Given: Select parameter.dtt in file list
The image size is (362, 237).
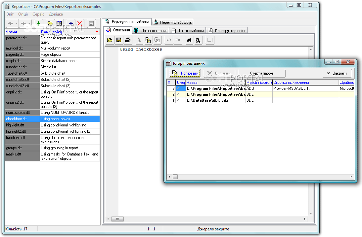Looking at the screenshot, I should pyautogui.click(x=23, y=40).
